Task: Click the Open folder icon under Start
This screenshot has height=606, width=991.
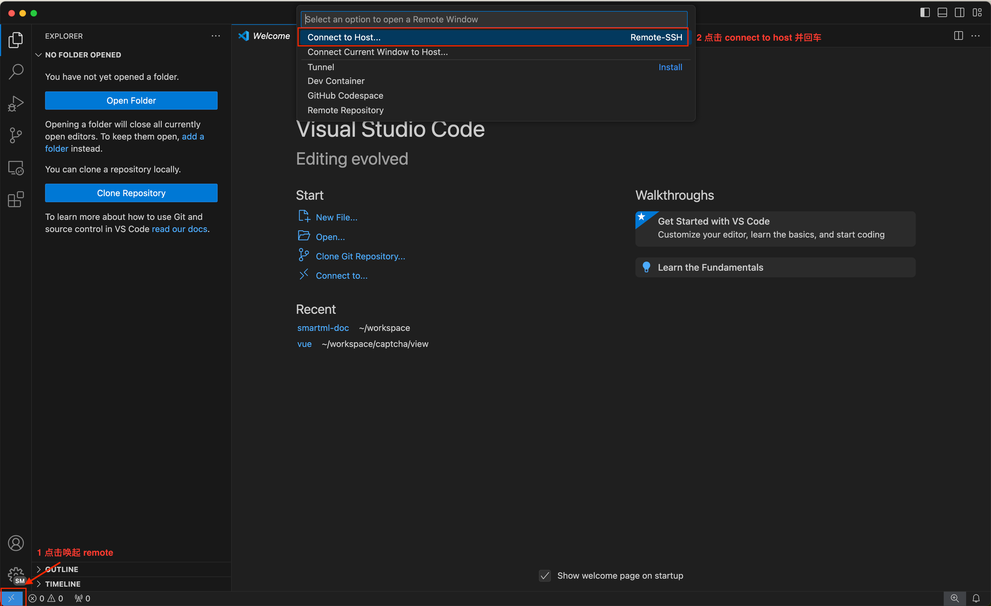Action: pyautogui.click(x=304, y=236)
